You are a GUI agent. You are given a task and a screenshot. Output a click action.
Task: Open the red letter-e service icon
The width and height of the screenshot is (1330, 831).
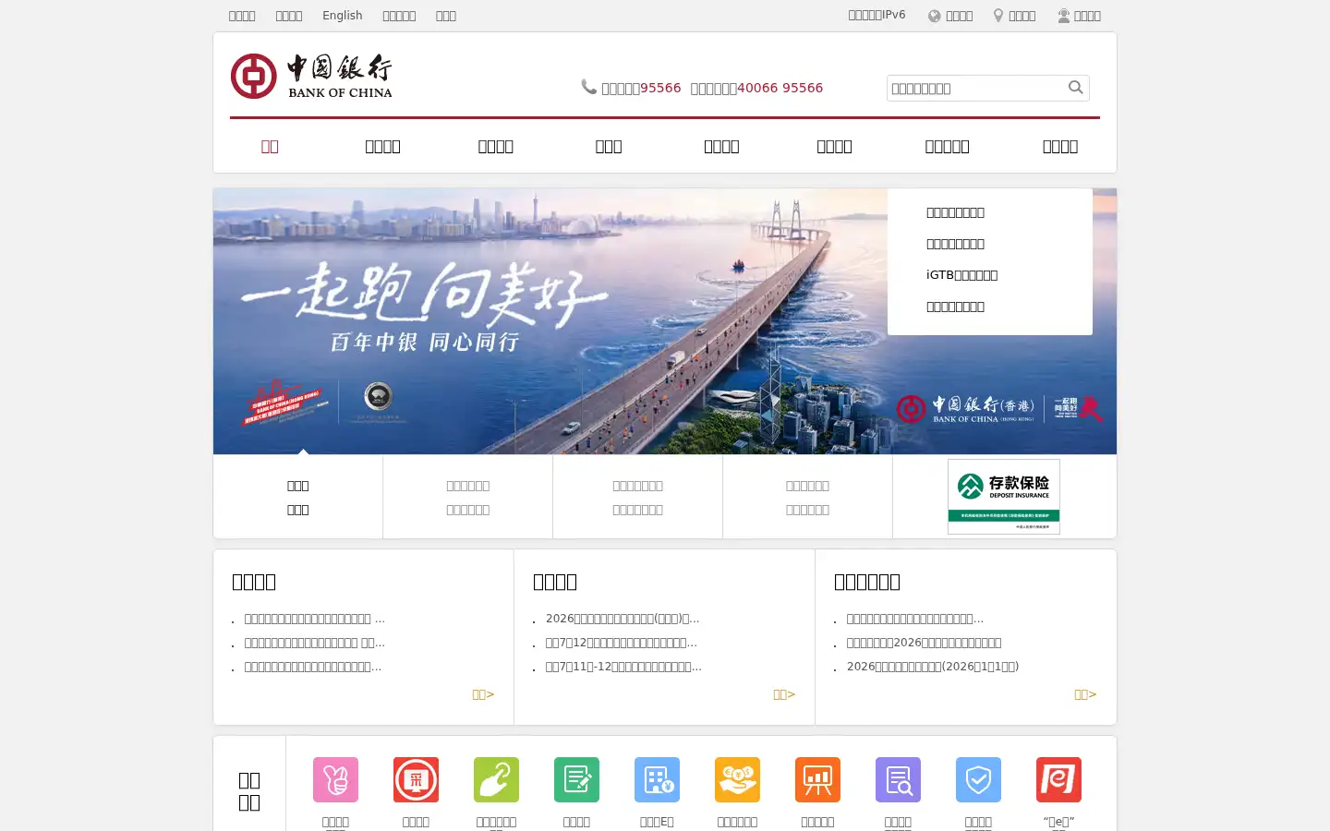click(1058, 780)
